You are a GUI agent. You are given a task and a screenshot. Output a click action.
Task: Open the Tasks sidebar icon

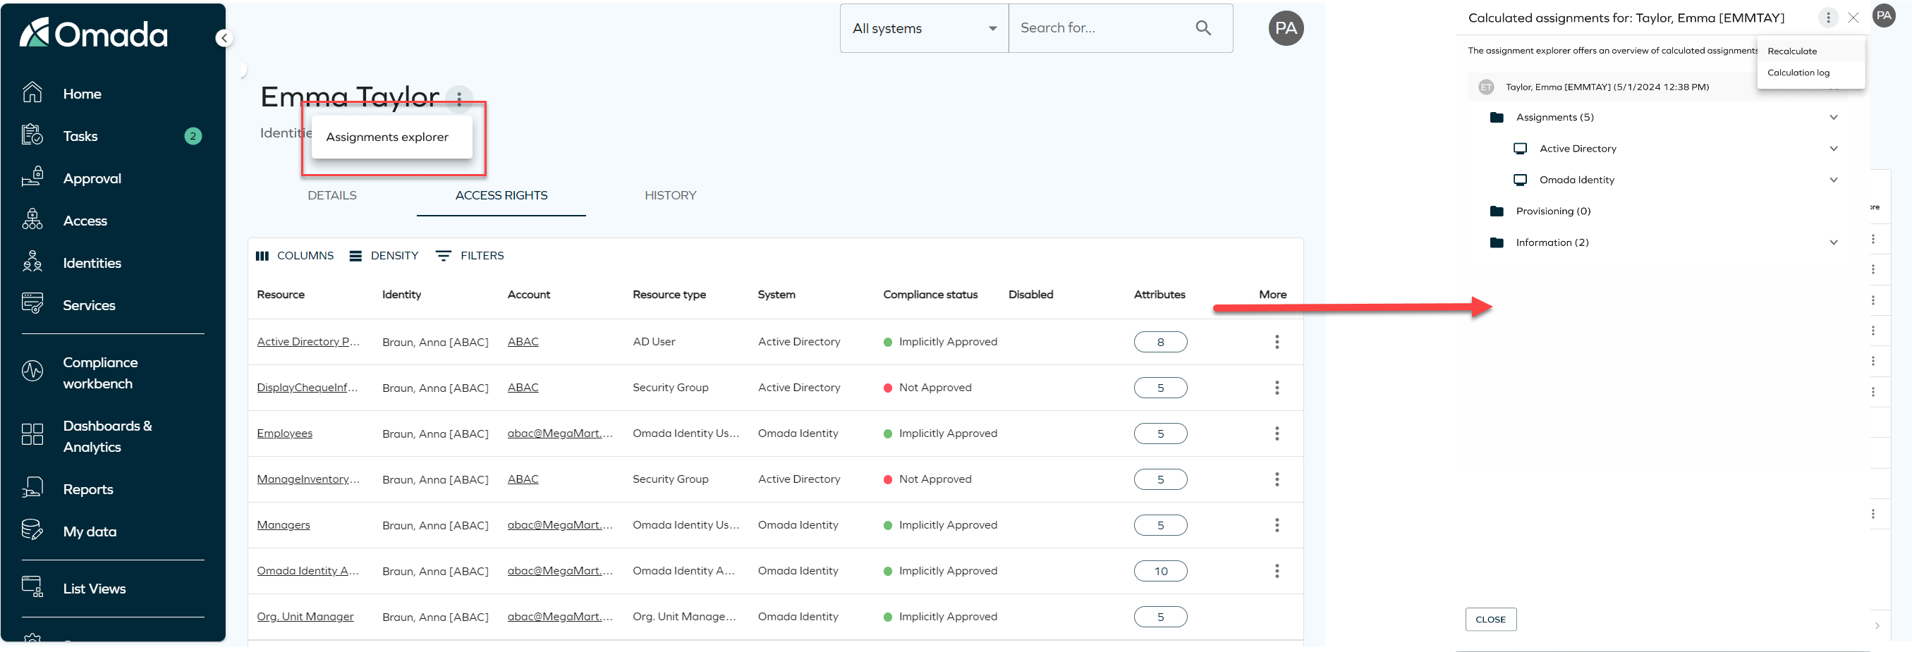[32, 135]
